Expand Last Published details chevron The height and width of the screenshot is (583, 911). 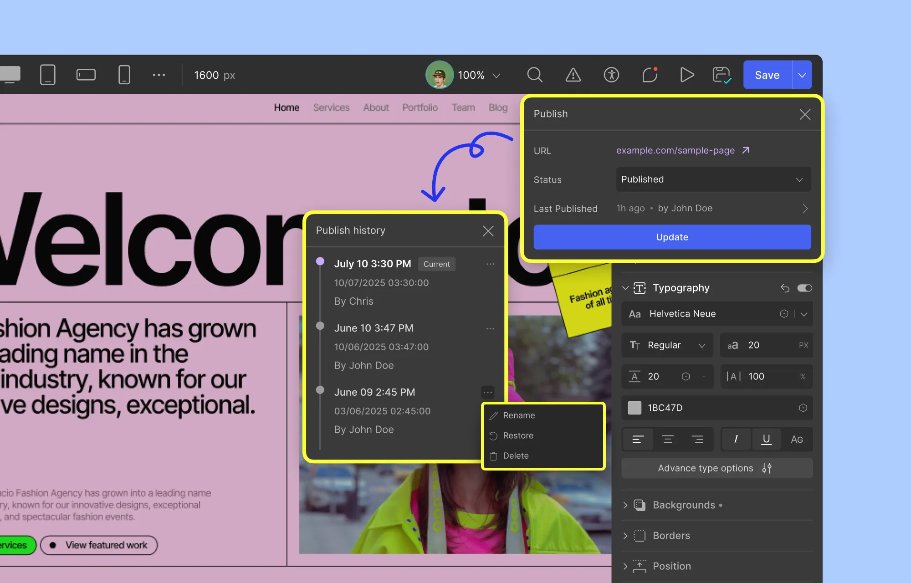[x=805, y=209]
